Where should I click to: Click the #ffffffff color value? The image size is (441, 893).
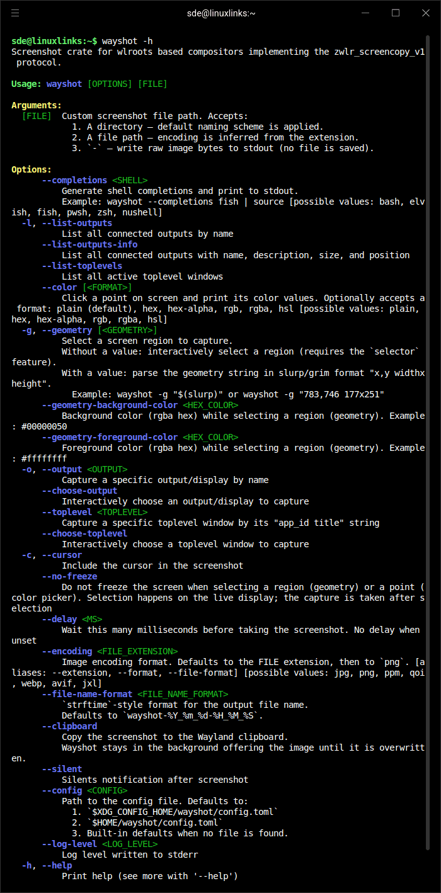pyautogui.click(x=44, y=458)
